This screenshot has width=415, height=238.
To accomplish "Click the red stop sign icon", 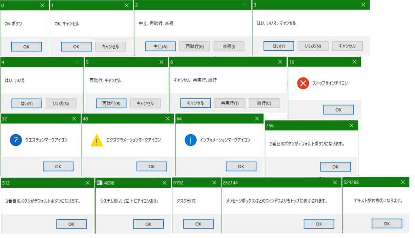I will [303, 83].
